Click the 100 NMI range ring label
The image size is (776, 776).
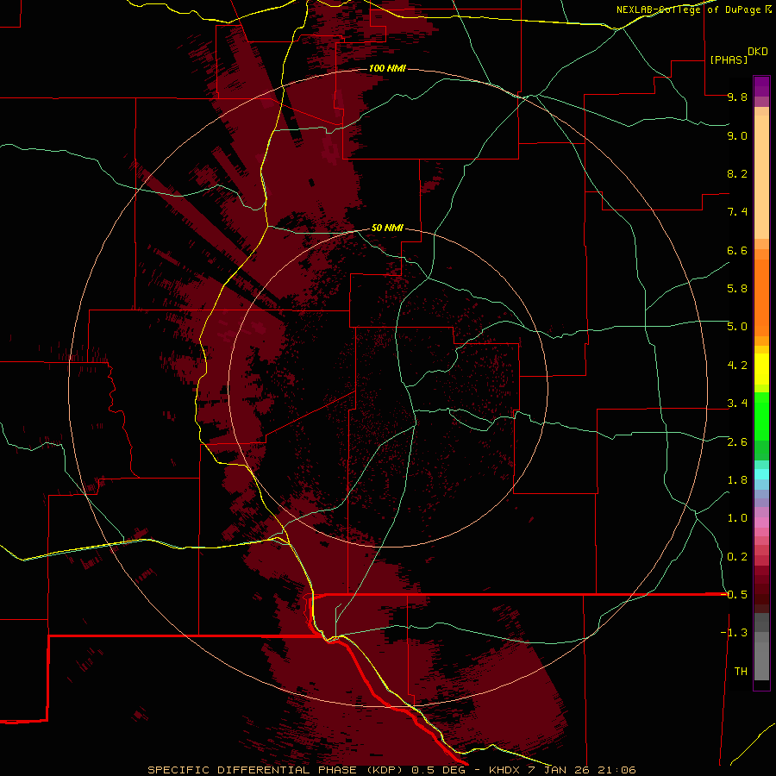pos(387,68)
